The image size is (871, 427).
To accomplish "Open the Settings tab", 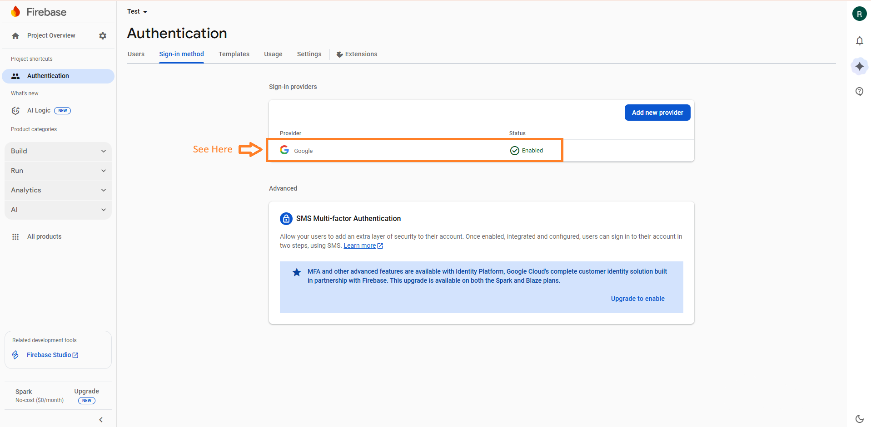I will 309,54.
